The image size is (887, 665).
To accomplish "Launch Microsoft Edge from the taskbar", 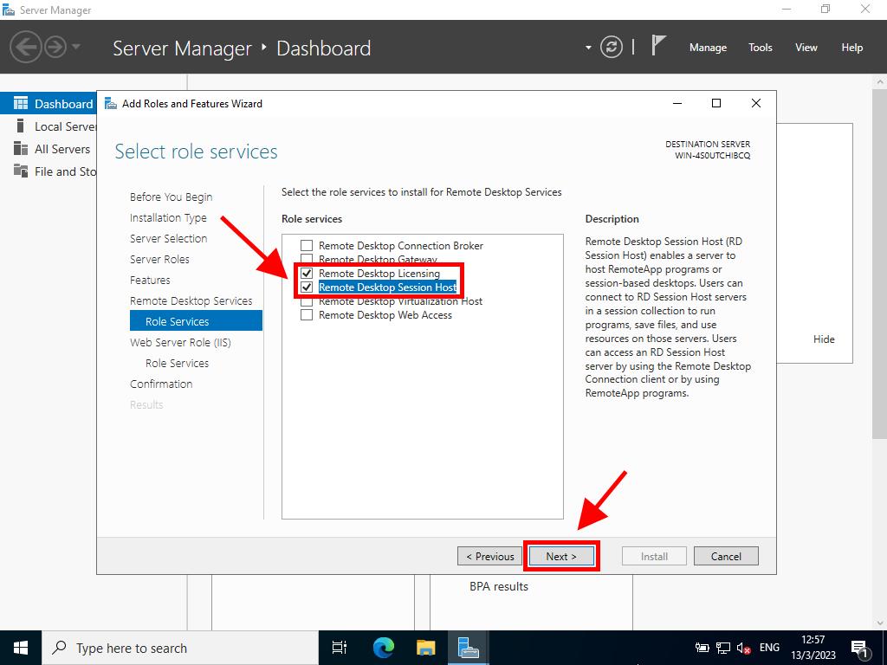I will tap(383, 648).
